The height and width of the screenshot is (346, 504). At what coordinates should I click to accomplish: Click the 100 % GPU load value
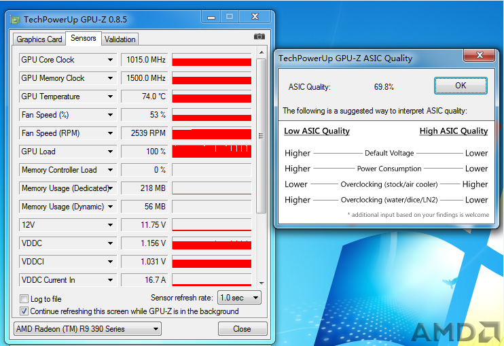[144, 152]
